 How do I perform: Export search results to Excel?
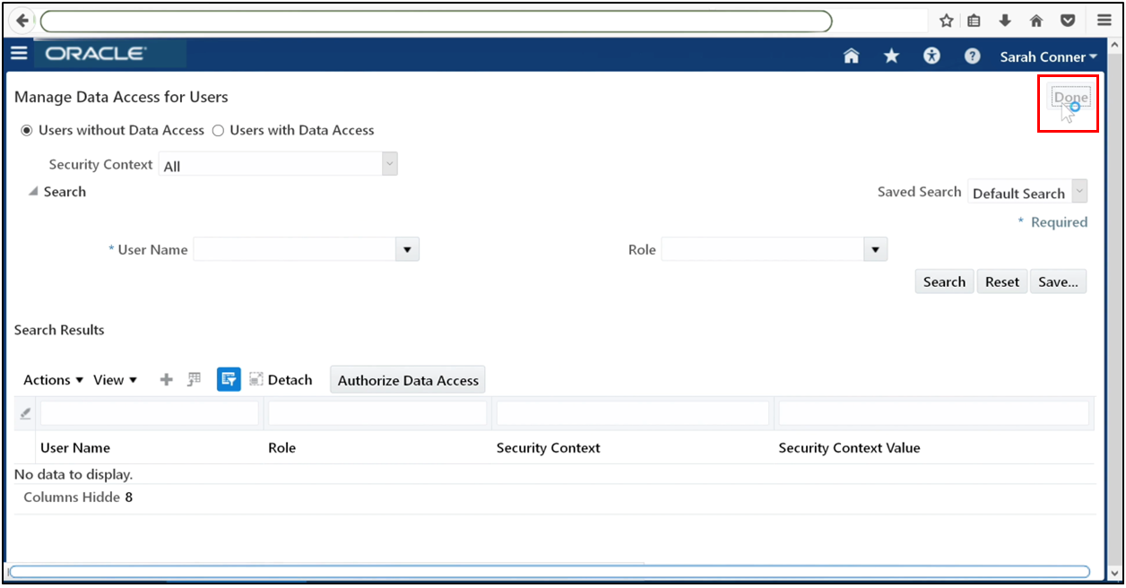[x=194, y=379]
